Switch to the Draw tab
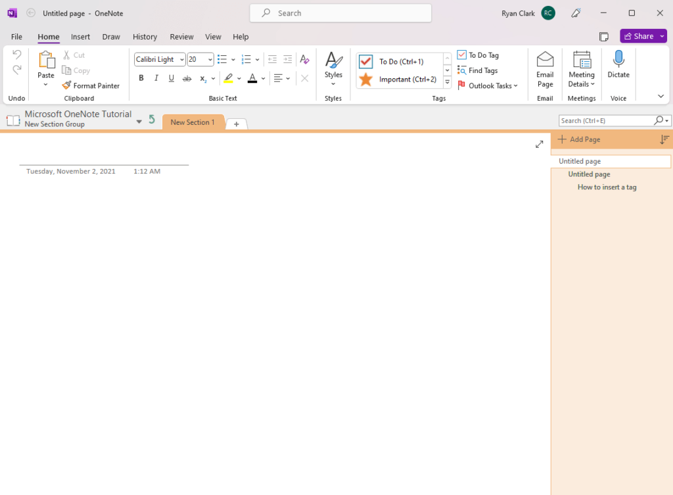Screen dimensions: 673x495 click(111, 37)
